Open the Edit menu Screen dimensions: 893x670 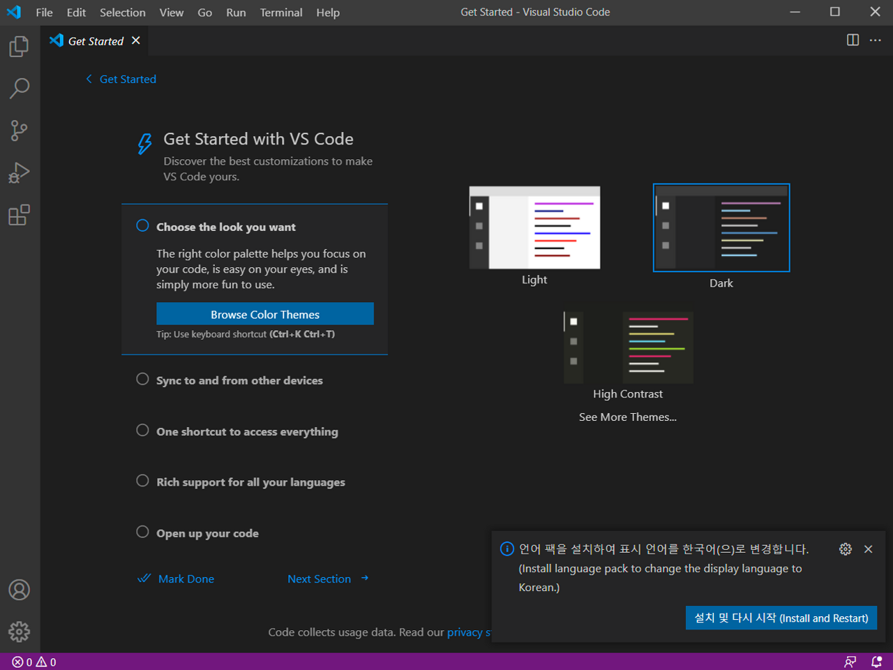tap(76, 13)
